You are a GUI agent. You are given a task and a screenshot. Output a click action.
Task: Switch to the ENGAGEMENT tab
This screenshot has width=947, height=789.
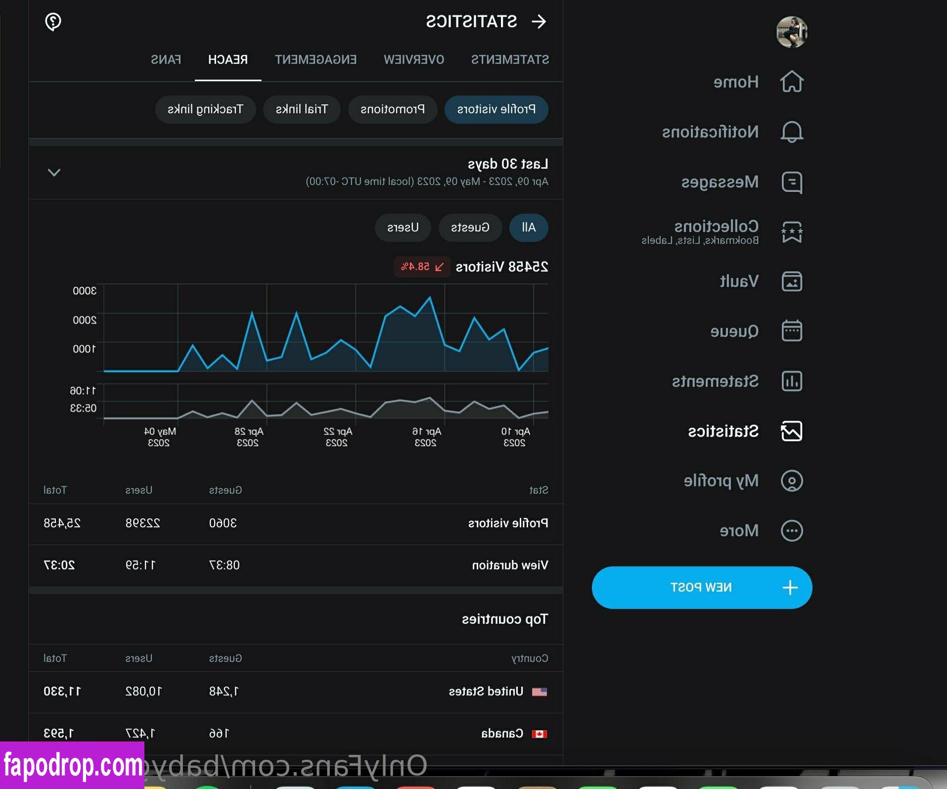click(316, 59)
